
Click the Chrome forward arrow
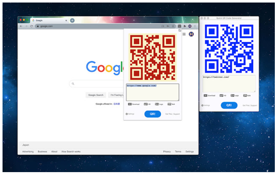pyautogui.click(x=26, y=26)
